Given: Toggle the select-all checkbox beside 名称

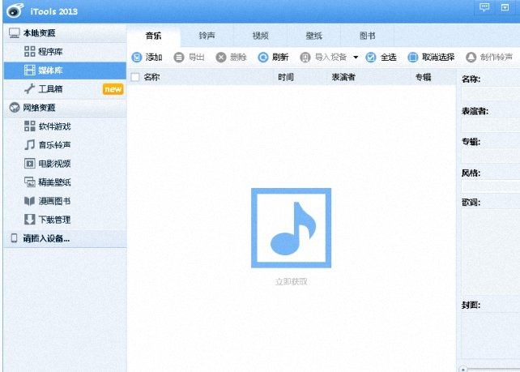Looking at the screenshot, I should click(135, 77).
